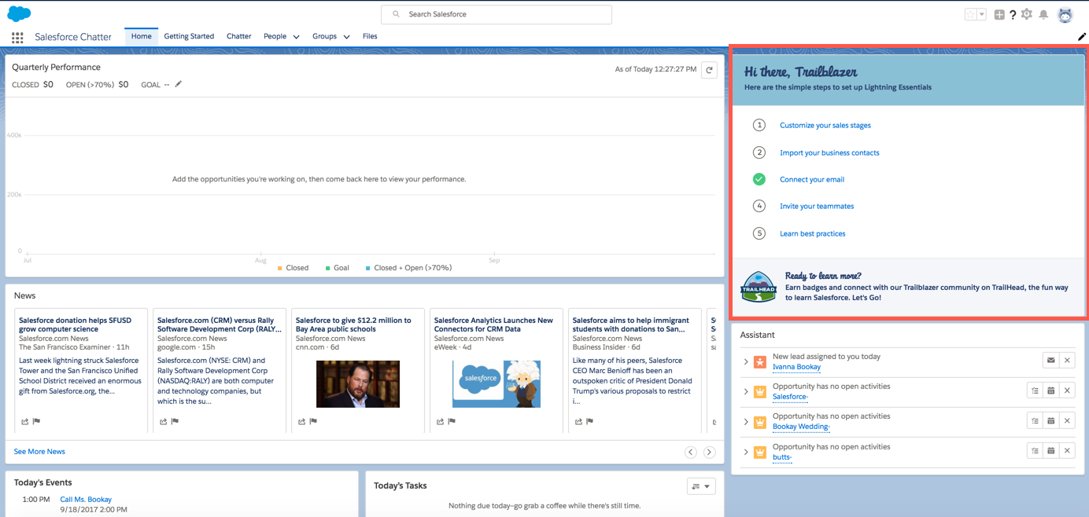Open the People tab dropdown chevron
Viewport: 1089px width, 517px height.
[297, 37]
